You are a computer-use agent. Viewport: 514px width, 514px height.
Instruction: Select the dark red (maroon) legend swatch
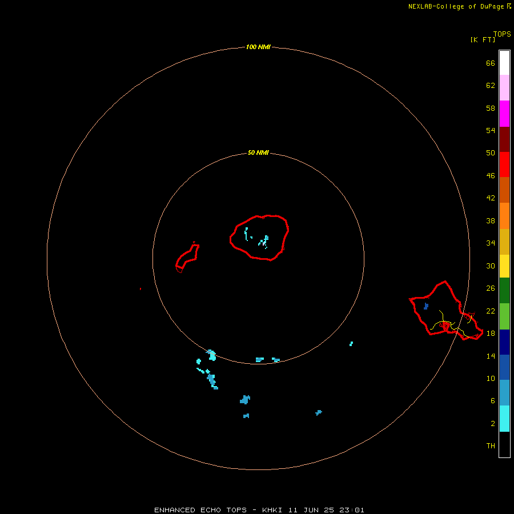(504, 139)
